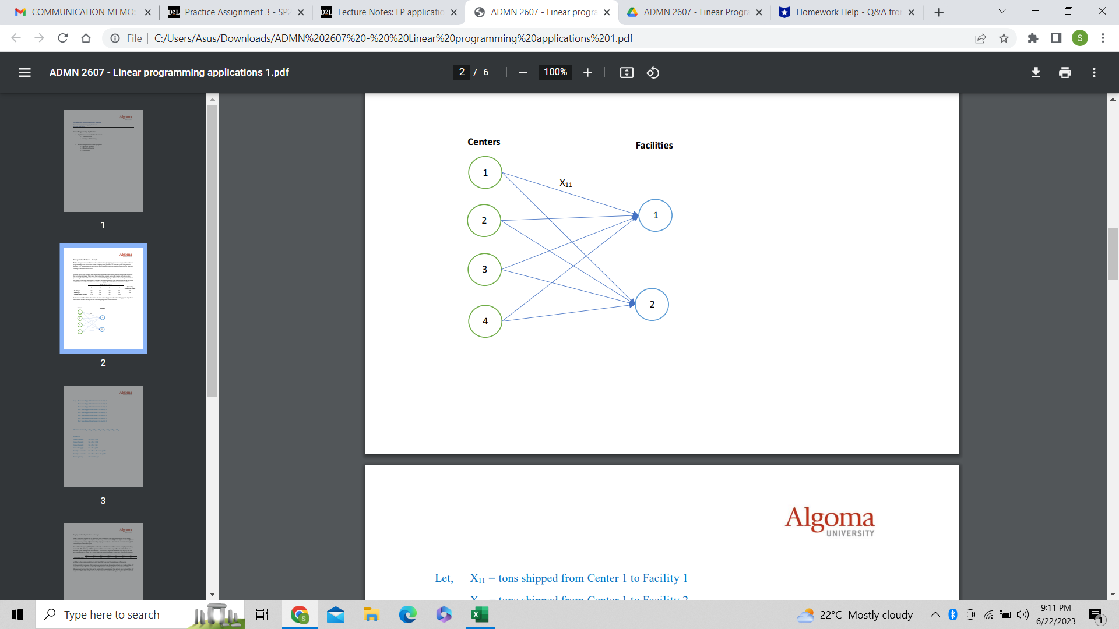Expand hidden icons in the system tray
The width and height of the screenshot is (1119, 629).
pos(935,614)
